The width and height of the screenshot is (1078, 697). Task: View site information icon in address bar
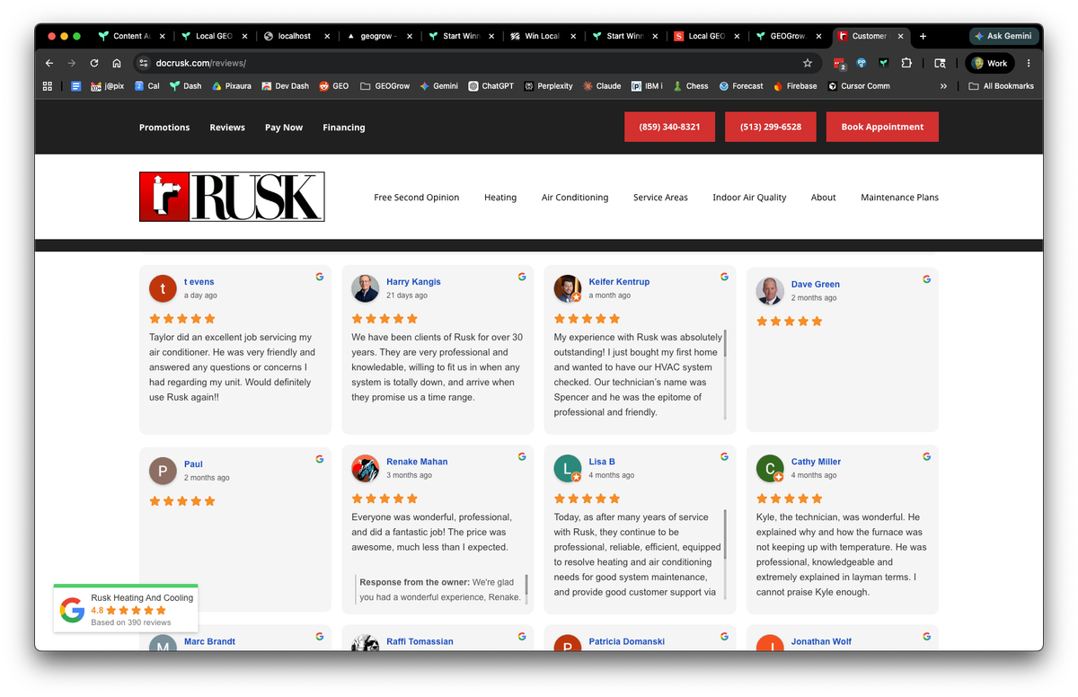tap(143, 64)
